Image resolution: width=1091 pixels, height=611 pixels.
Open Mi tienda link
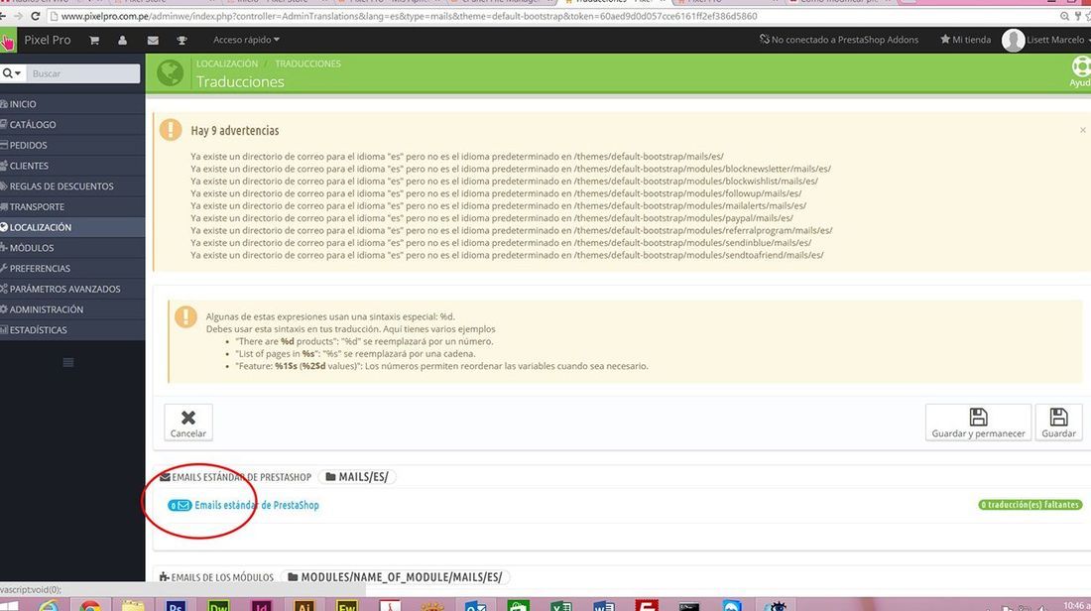965,40
